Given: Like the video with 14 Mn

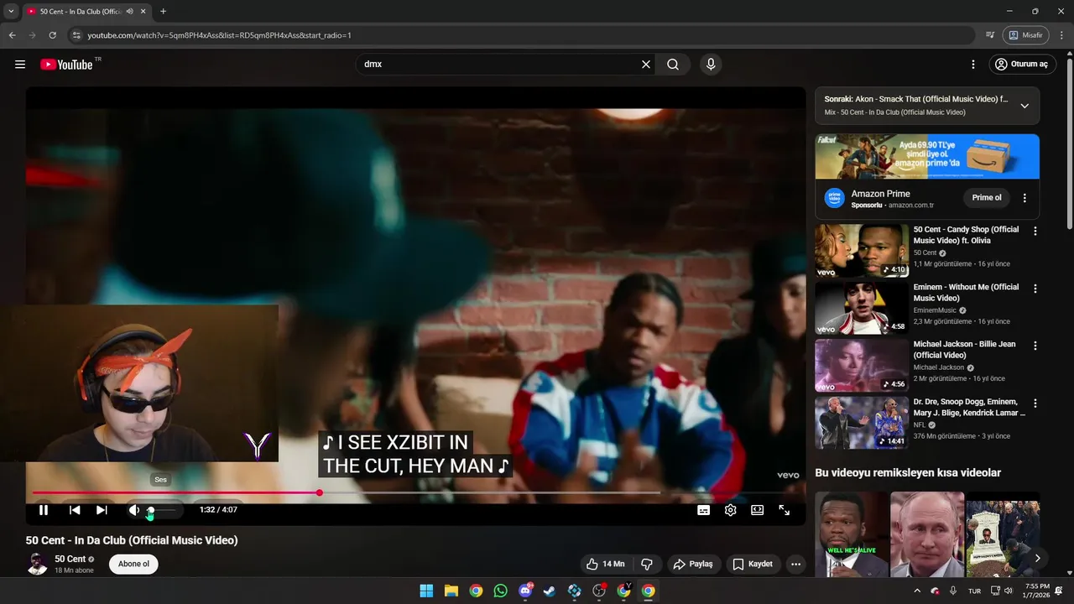Looking at the screenshot, I should point(605,564).
